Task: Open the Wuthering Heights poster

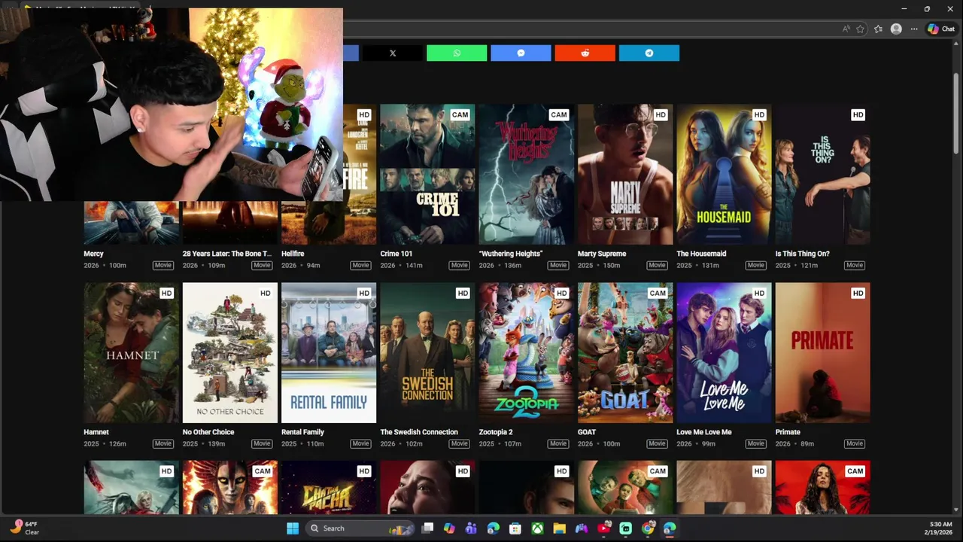Action: tap(526, 175)
